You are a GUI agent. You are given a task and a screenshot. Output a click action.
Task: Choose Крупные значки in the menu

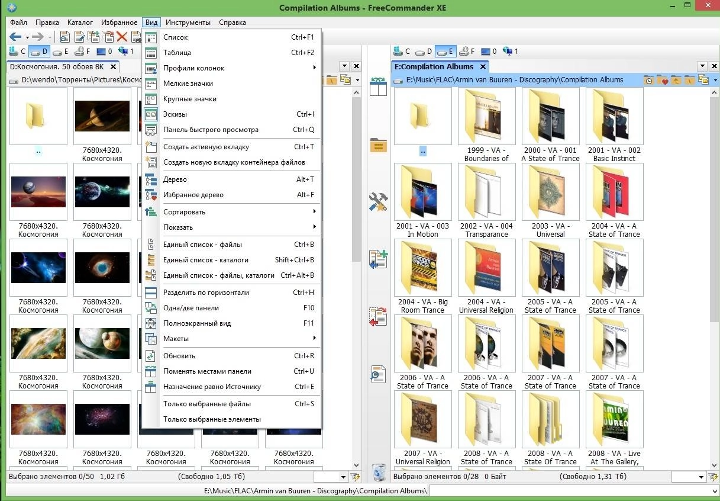[232, 99]
